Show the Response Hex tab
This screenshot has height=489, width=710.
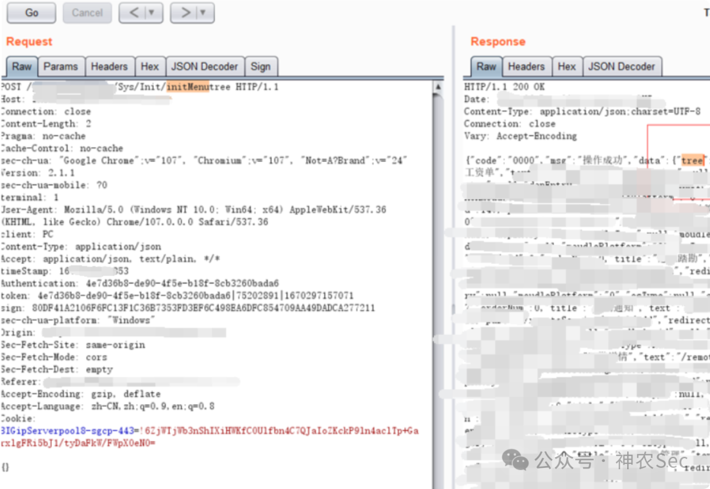[567, 66]
